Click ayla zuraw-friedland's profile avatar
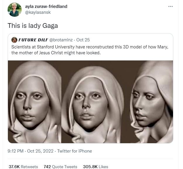This screenshot has height=169, width=183. tap(15, 10)
